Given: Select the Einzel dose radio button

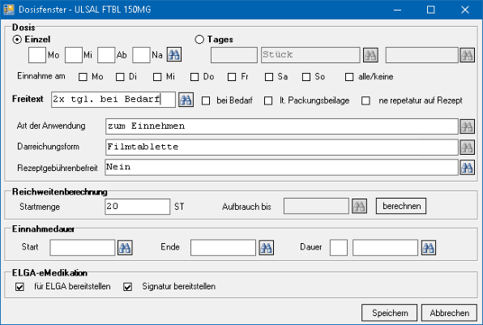Looking at the screenshot, I should point(17,40).
